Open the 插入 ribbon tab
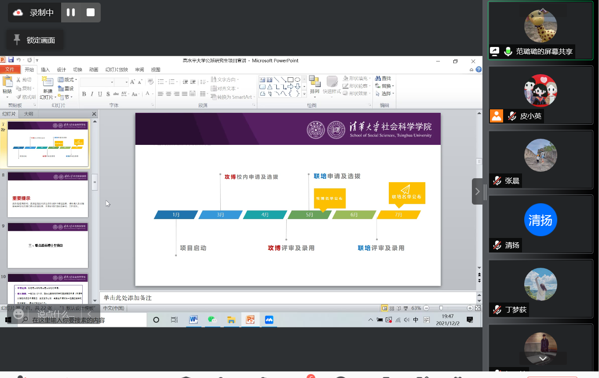The width and height of the screenshot is (599, 378). (x=45, y=70)
